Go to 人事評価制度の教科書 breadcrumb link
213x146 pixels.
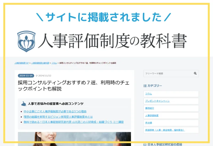pyautogui.click(x=40, y=63)
